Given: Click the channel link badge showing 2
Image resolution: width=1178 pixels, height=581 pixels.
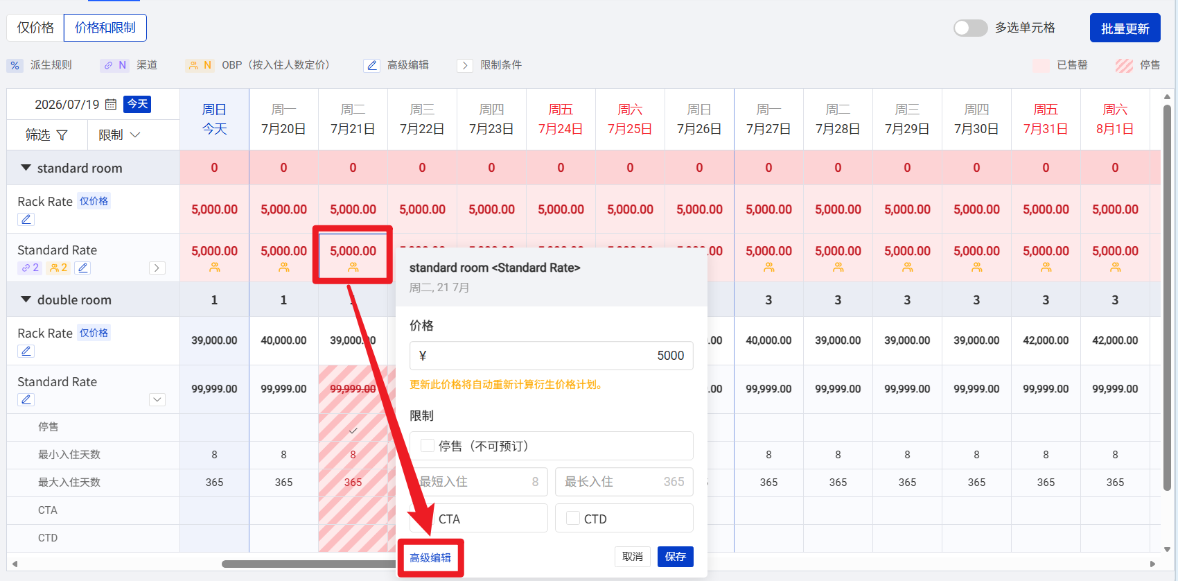Looking at the screenshot, I should tap(30, 268).
